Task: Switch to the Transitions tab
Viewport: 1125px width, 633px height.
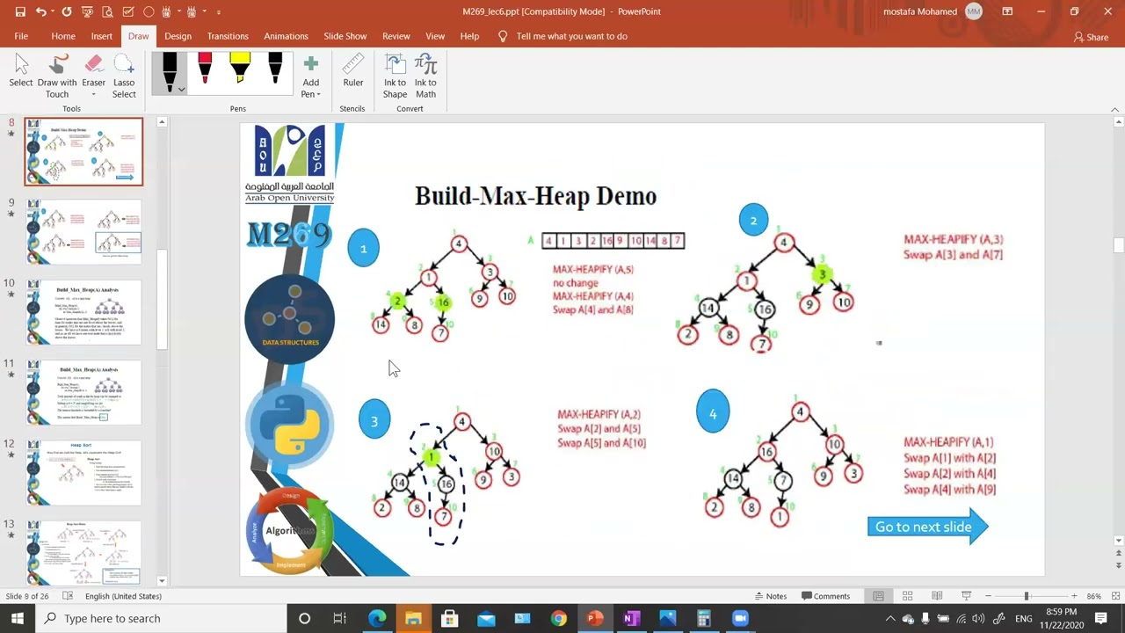Action: [228, 36]
